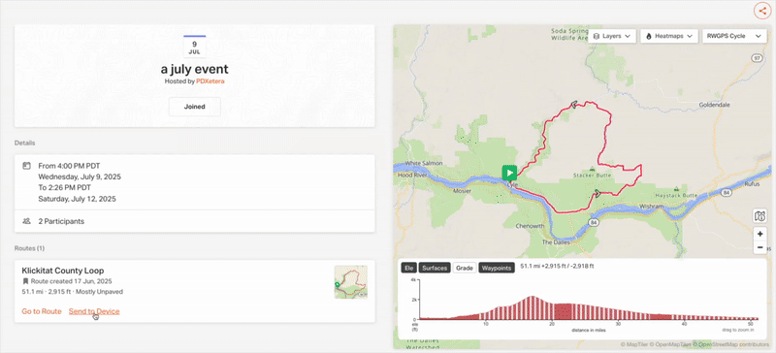
Task: Open the Layers dropdown
Action: pos(612,36)
